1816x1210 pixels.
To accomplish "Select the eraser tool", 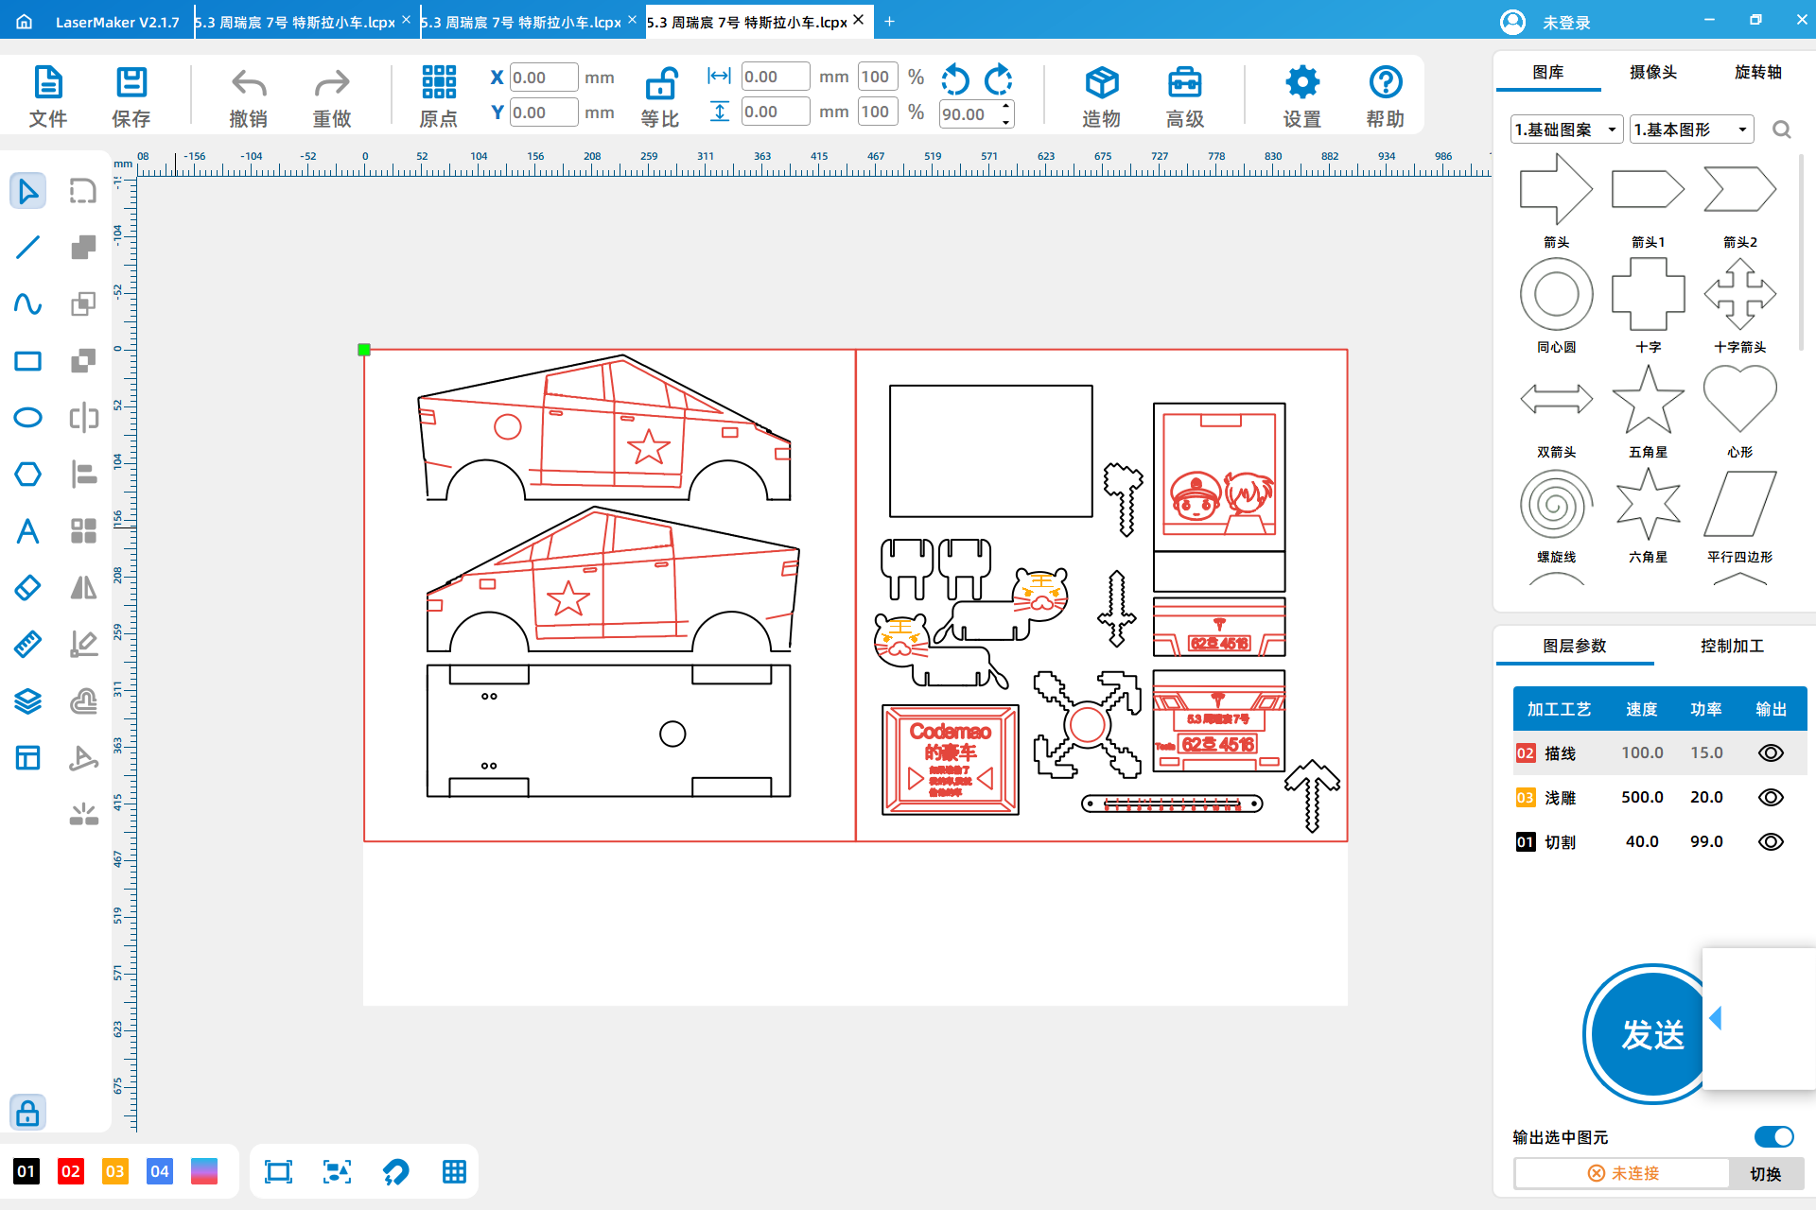I will pyautogui.click(x=27, y=588).
